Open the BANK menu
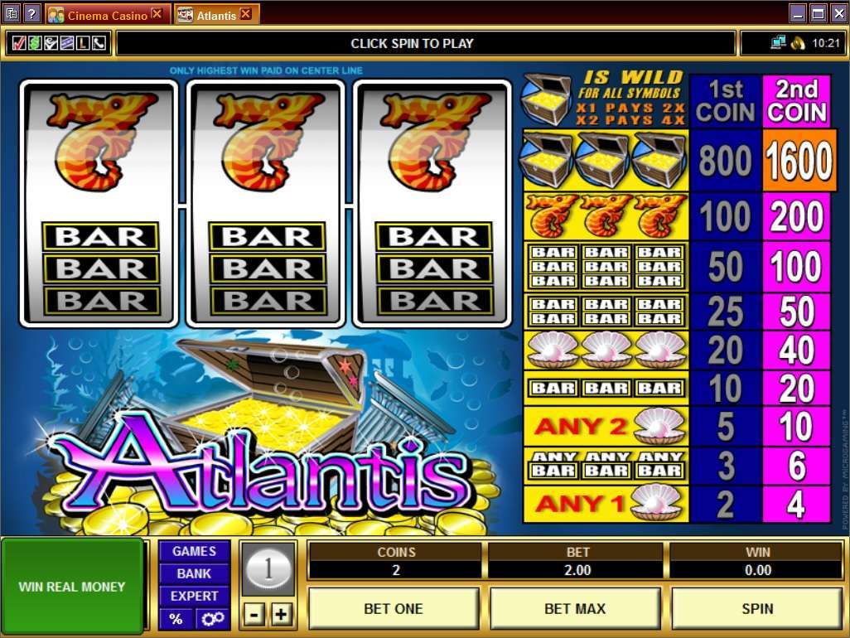The height and width of the screenshot is (638, 850). [x=194, y=573]
